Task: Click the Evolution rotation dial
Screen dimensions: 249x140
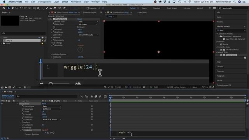Action: click(80, 50)
